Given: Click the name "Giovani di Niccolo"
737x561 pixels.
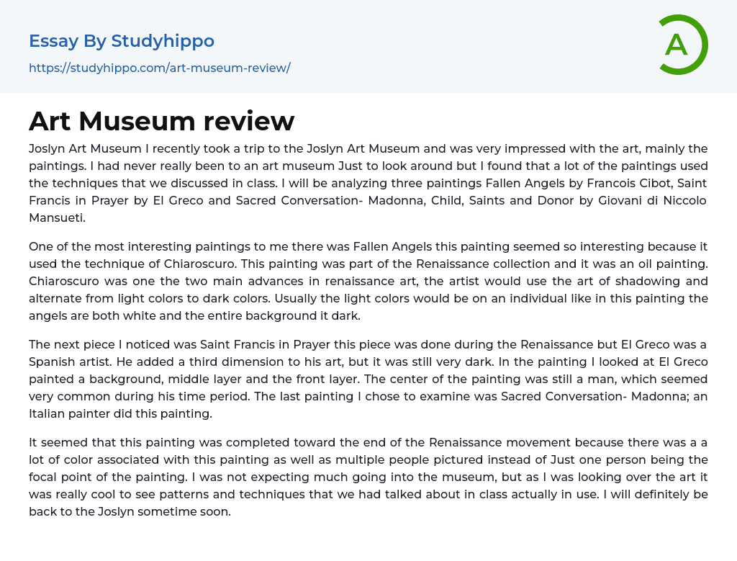Looking at the screenshot, I should (x=653, y=200).
